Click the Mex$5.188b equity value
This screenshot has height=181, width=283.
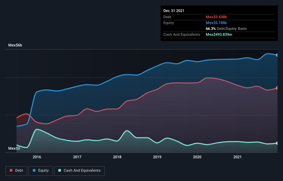[x=216, y=23]
